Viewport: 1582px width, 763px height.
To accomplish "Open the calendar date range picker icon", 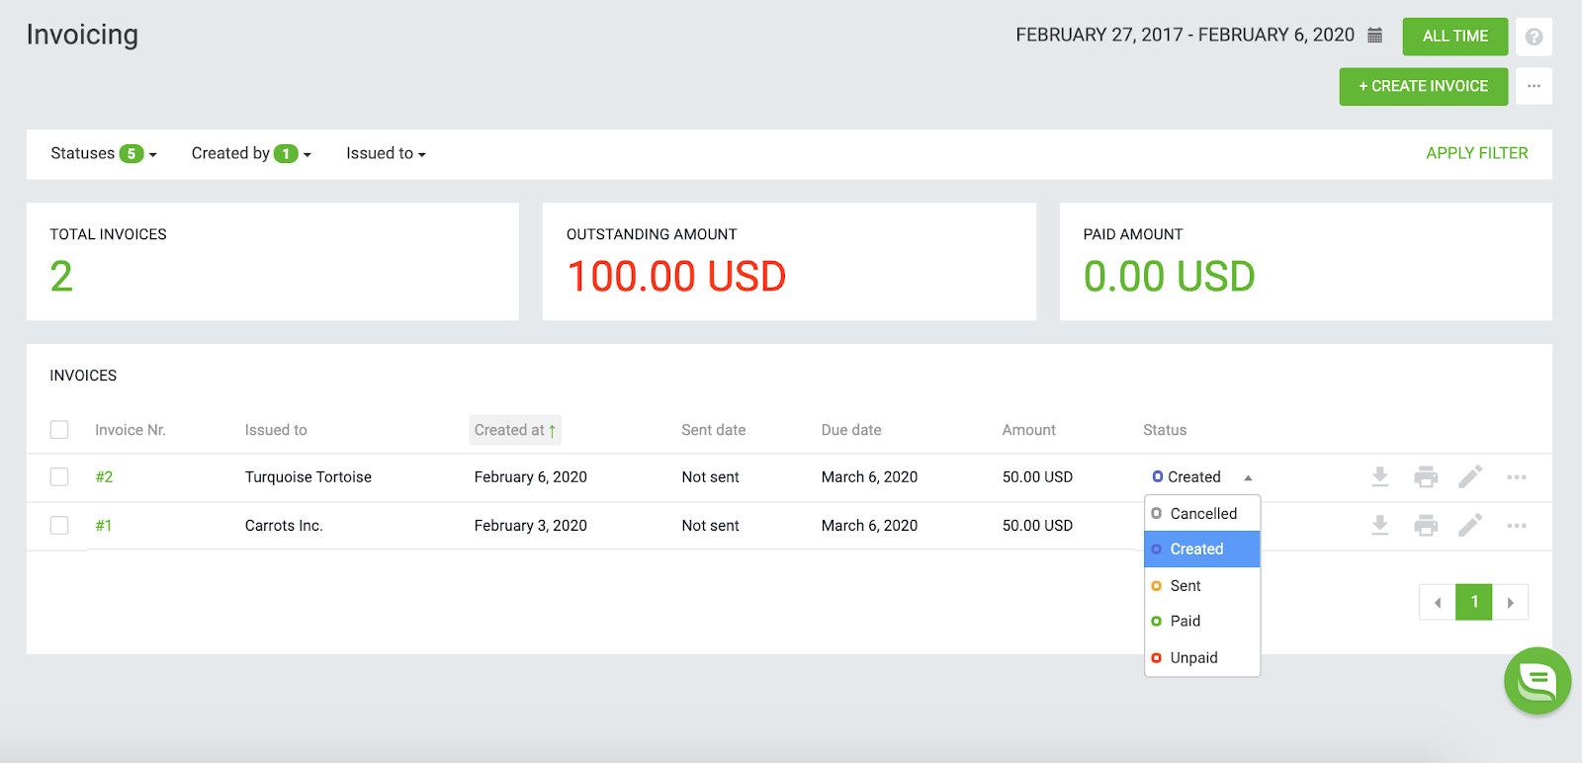I will (1374, 36).
